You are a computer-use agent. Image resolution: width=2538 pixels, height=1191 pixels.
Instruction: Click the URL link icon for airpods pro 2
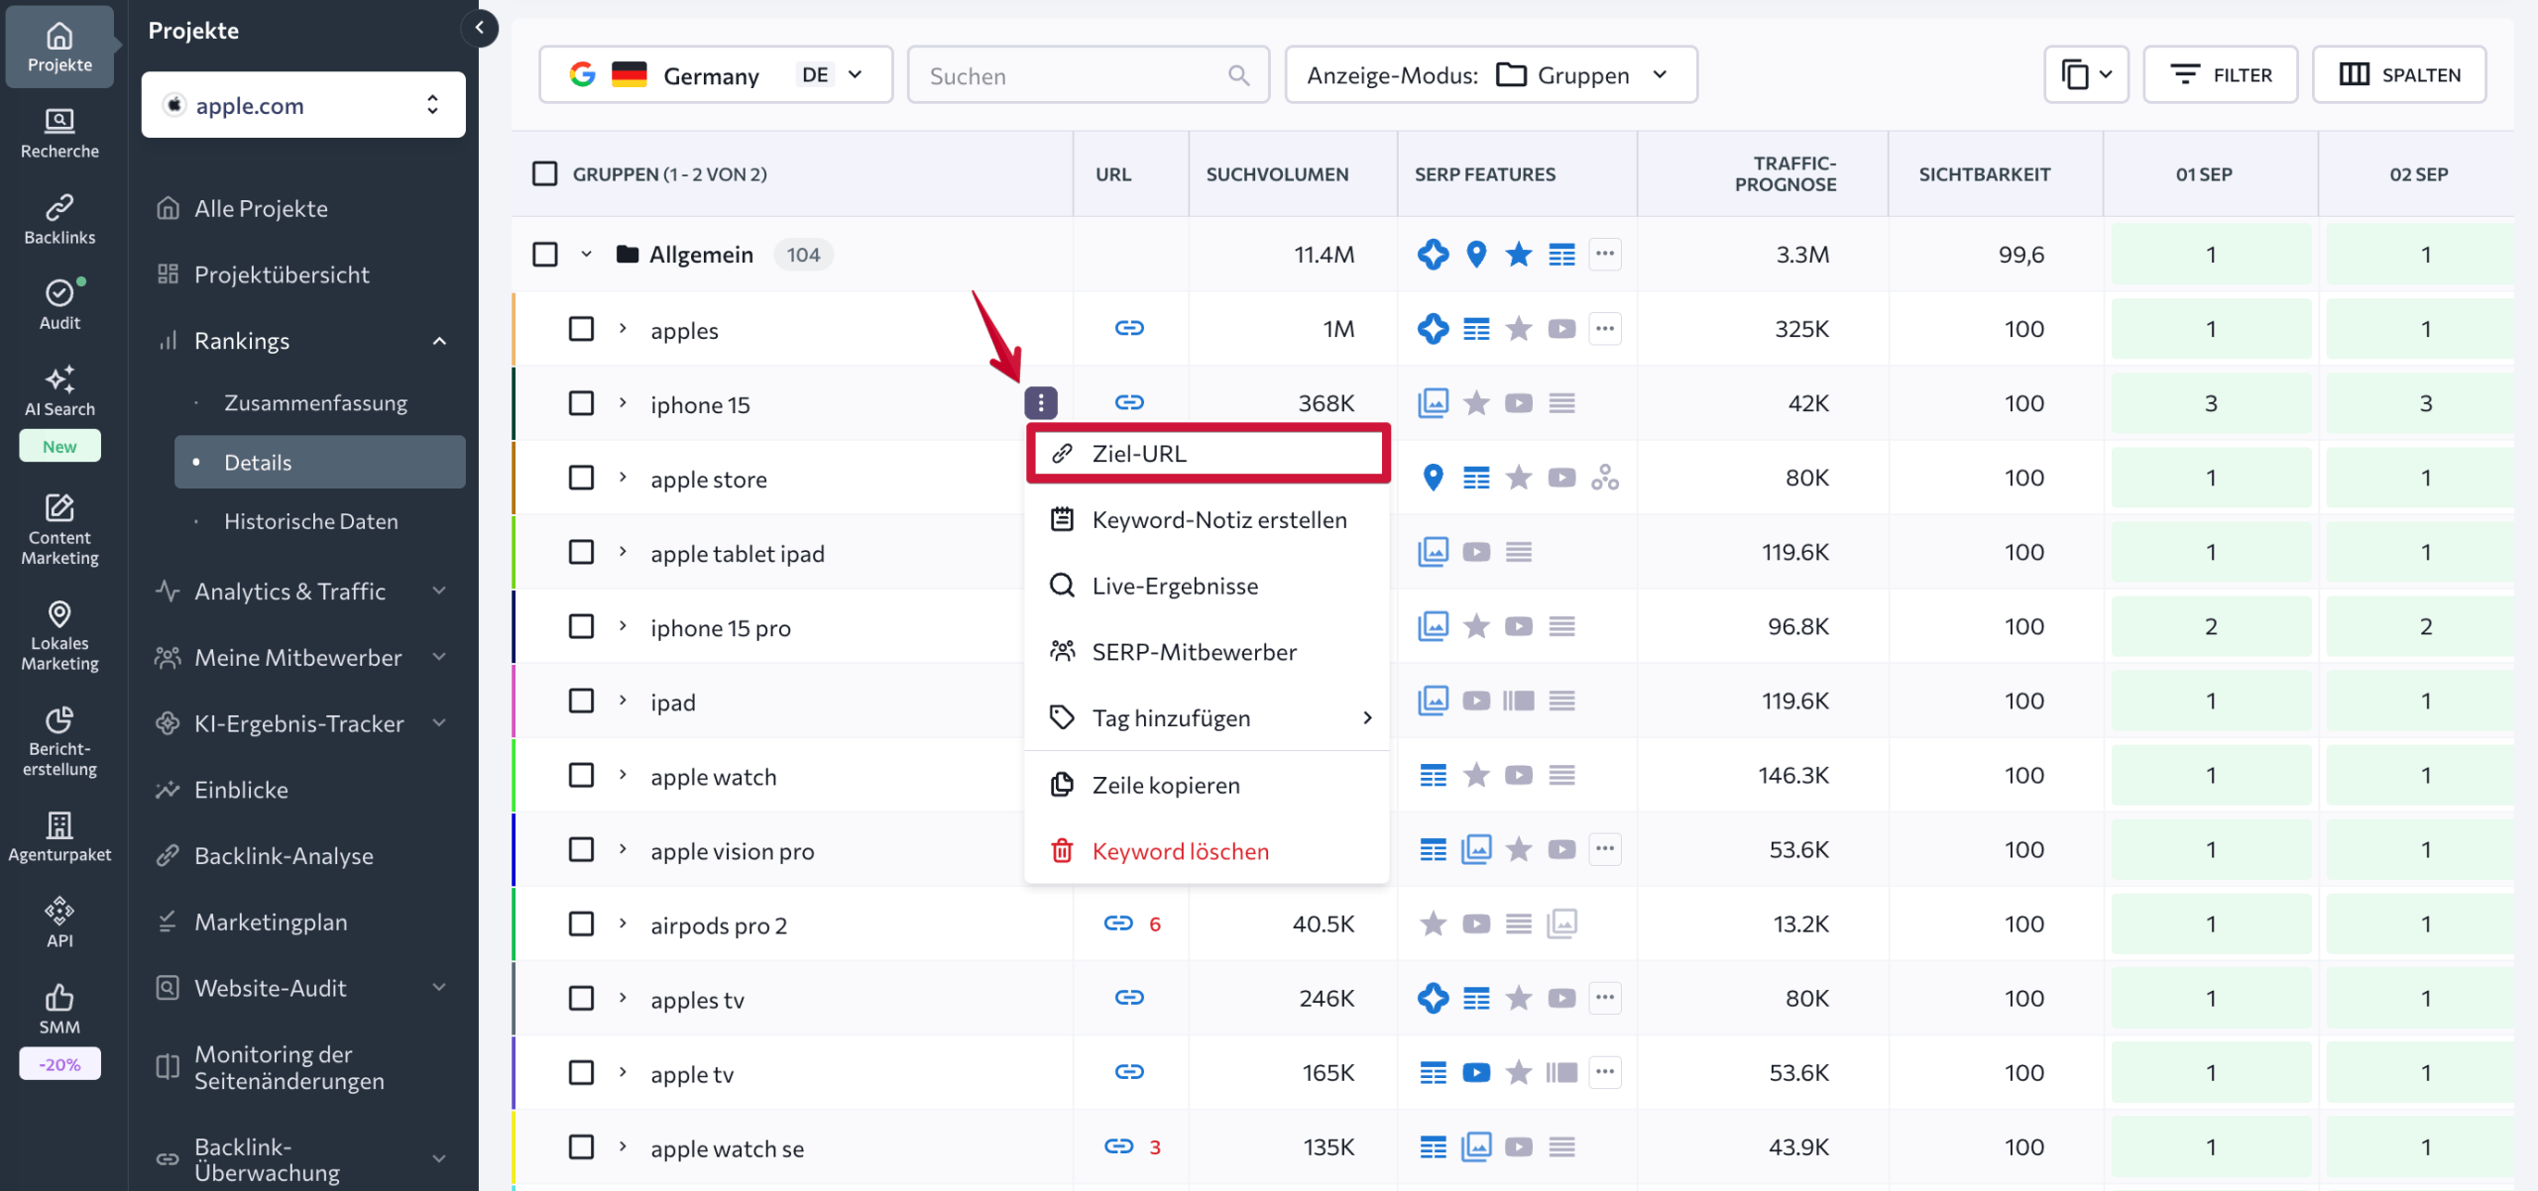coord(1118,923)
